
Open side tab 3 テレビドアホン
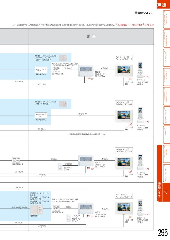(x=167, y=58)
